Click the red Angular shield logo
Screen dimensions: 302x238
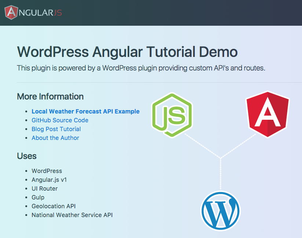point(268,114)
